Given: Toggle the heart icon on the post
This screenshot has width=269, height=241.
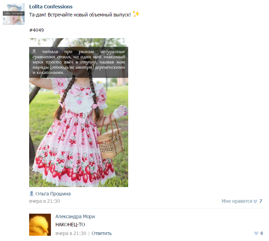Looking at the screenshot, I should point(255,201).
